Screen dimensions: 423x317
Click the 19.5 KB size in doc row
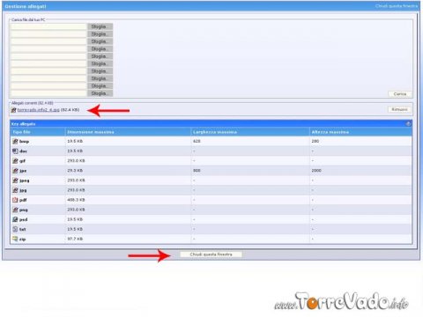pos(75,151)
